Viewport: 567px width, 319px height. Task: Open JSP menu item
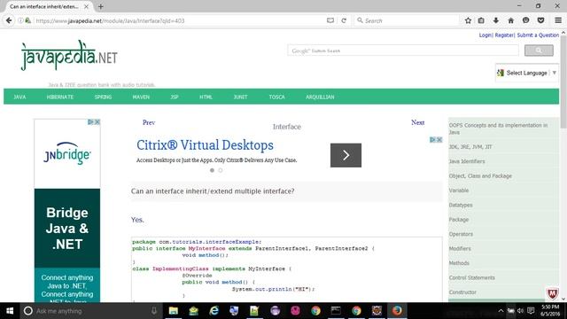click(175, 97)
